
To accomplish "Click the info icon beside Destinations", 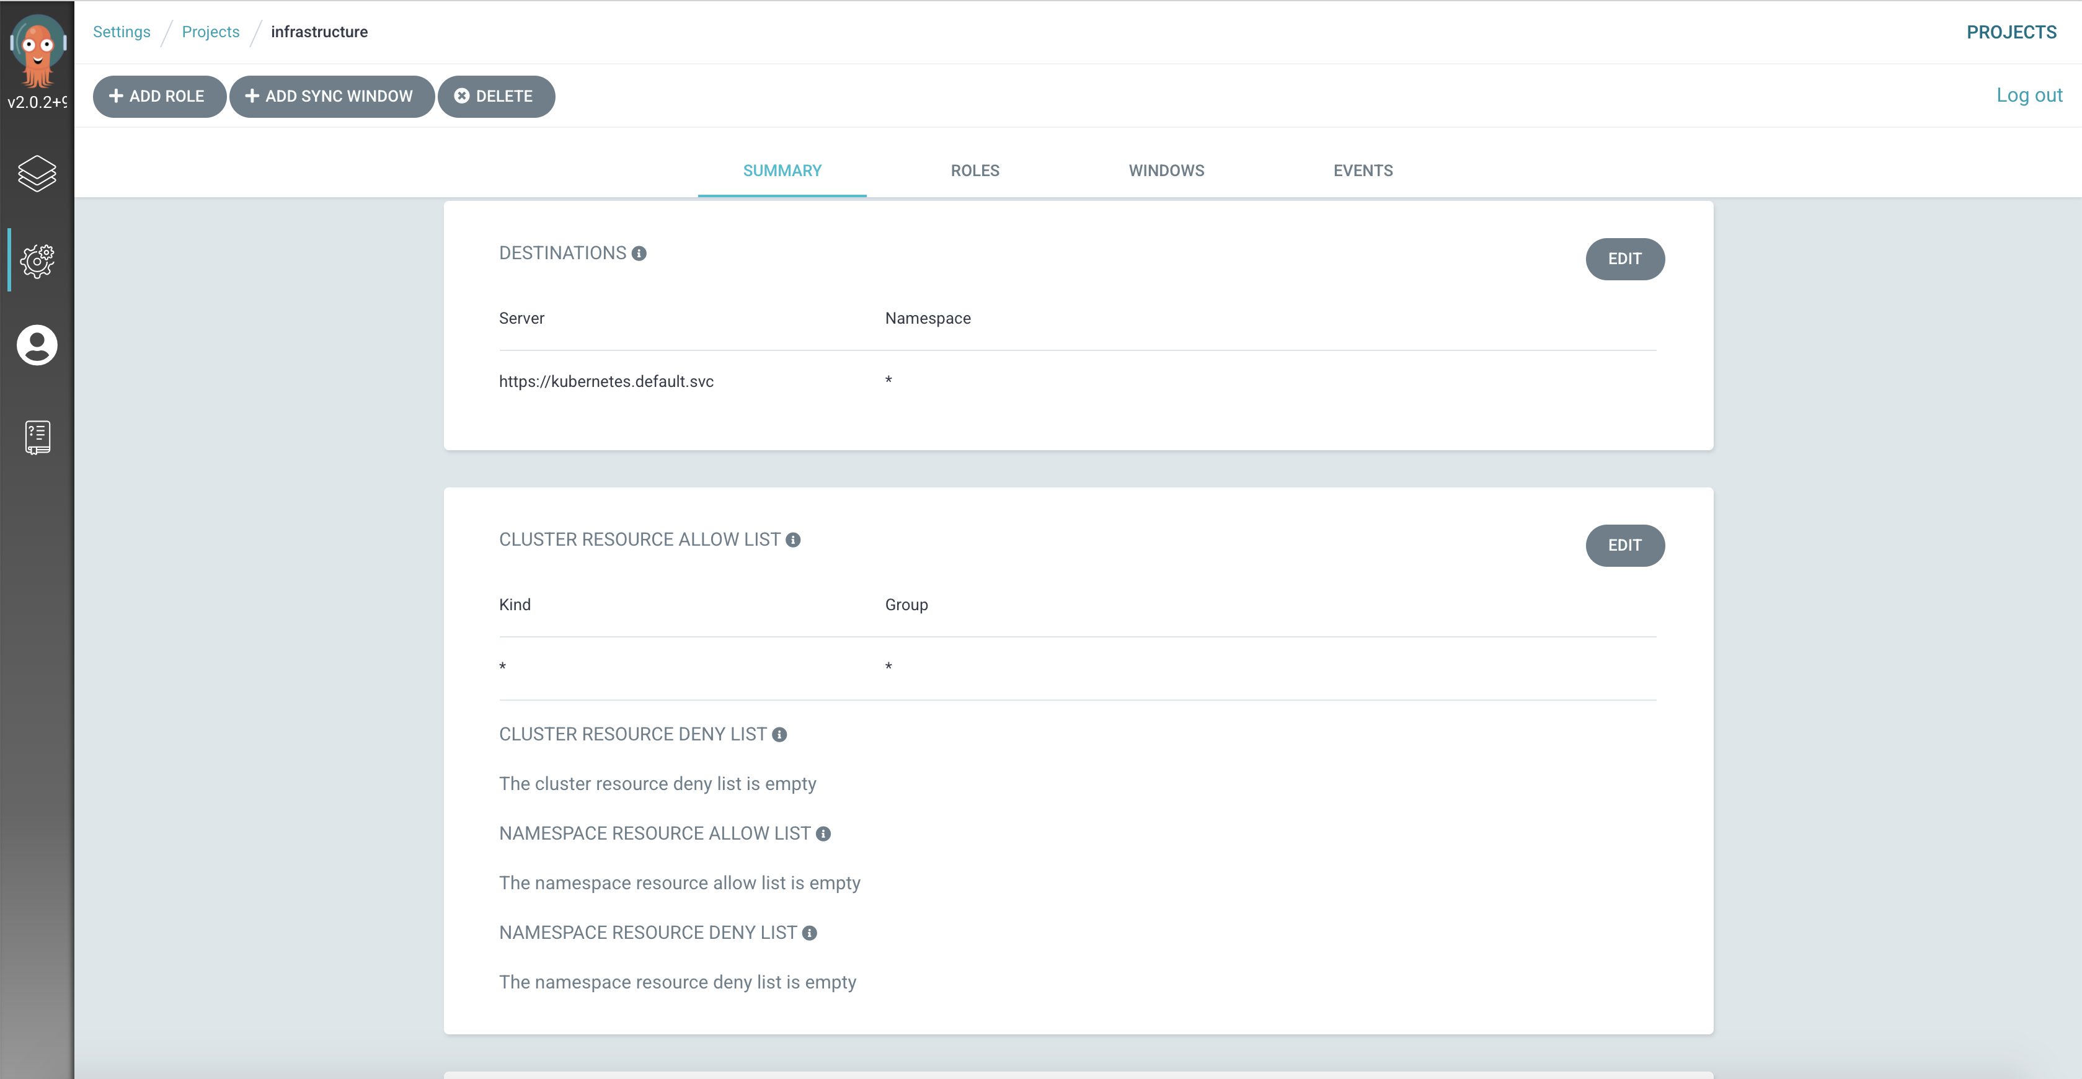I will (x=639, y=254).
